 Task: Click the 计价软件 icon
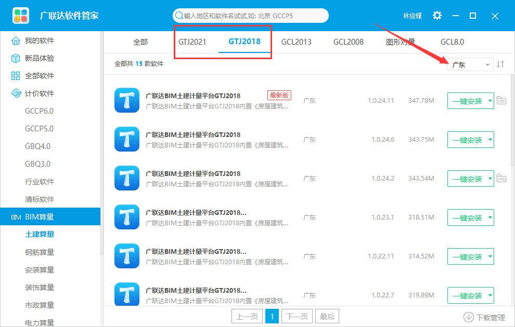coord(16,93)
